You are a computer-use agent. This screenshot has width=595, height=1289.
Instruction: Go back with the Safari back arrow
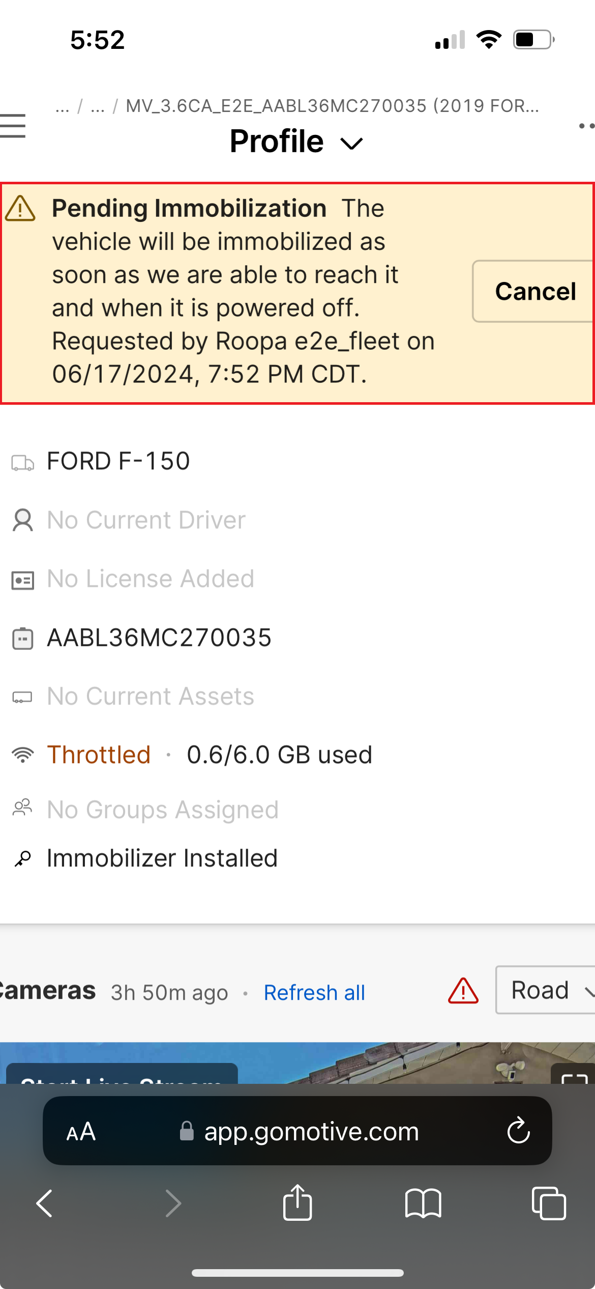click(45, 1203)
